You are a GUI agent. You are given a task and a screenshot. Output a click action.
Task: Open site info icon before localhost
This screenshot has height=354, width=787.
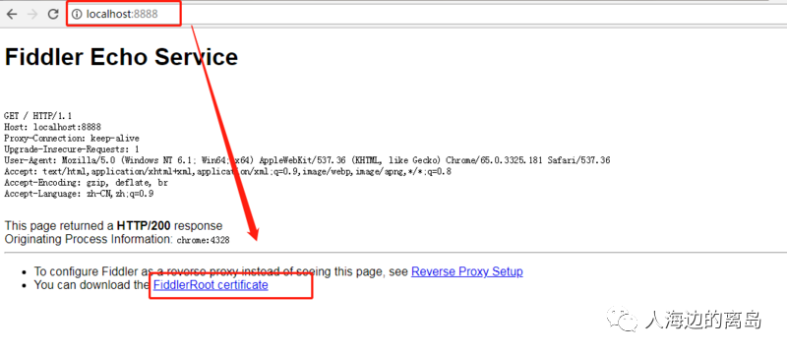77,14
